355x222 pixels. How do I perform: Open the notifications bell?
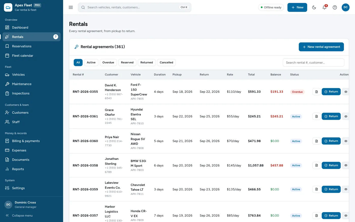pyautogui.click(x=324, y=7)
